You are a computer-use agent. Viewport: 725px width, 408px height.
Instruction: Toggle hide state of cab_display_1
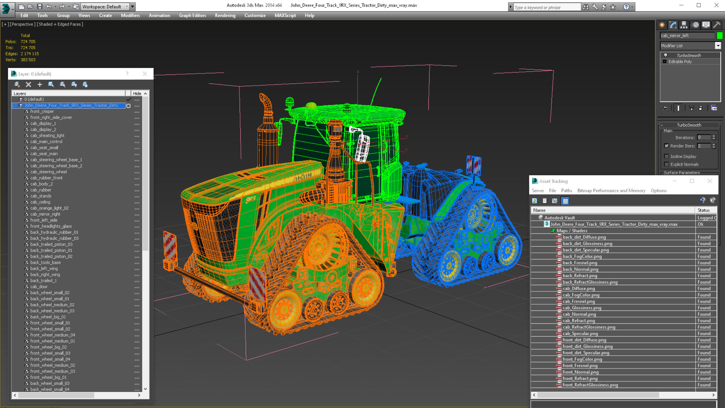point(137,124)
